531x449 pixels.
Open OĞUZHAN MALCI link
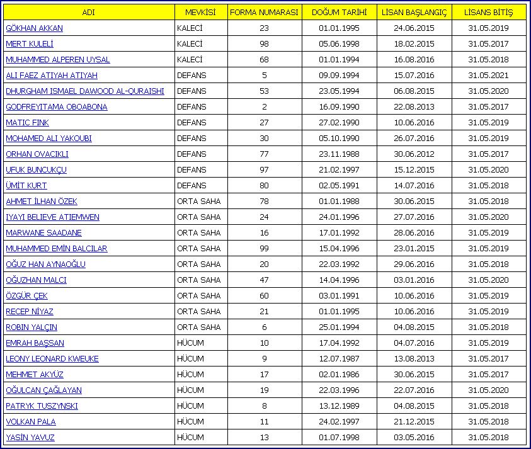(37, 280)
